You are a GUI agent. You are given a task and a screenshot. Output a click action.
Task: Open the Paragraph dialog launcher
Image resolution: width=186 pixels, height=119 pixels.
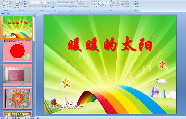(90, 10)
